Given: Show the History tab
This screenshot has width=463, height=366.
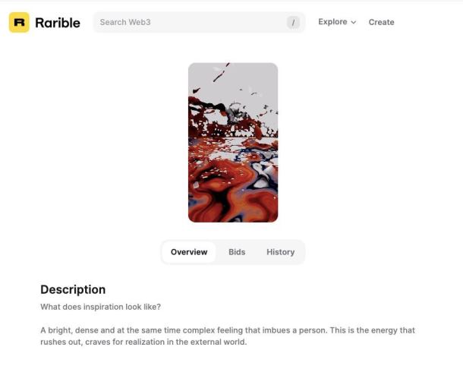Looking at the screenshot, I should [281, 252].
